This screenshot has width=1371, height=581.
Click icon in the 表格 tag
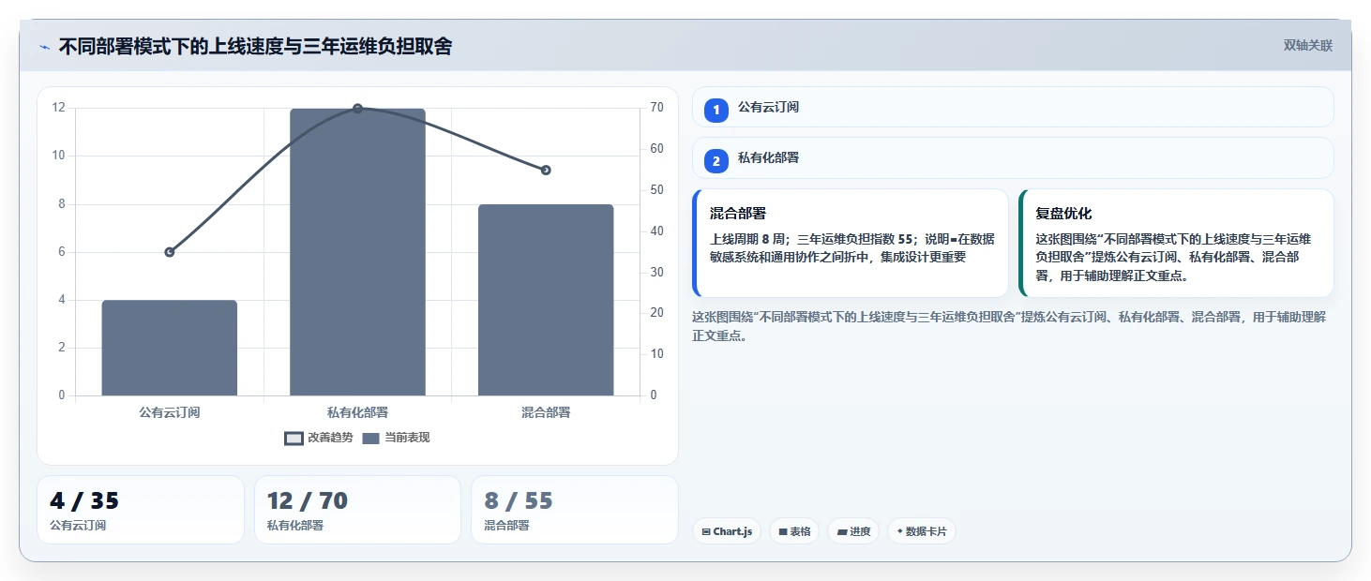point(782,531)
